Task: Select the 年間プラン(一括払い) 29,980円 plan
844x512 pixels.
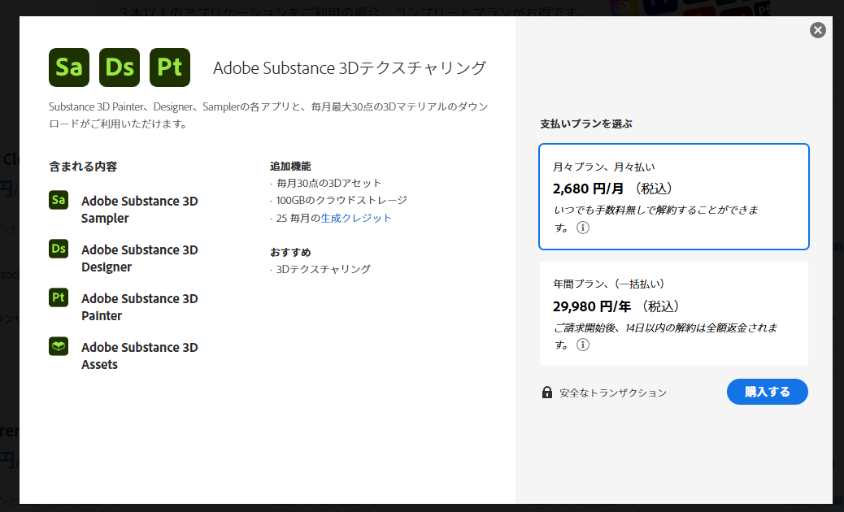Action: click(674, 314)
